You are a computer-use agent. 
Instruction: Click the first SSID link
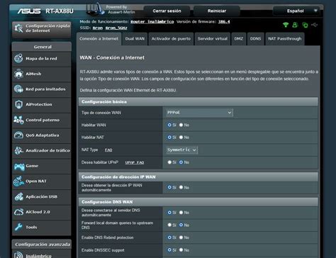coord(98,28)
